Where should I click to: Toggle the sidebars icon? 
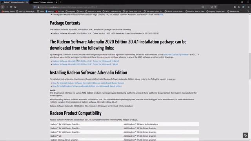[x=239, y=7]
